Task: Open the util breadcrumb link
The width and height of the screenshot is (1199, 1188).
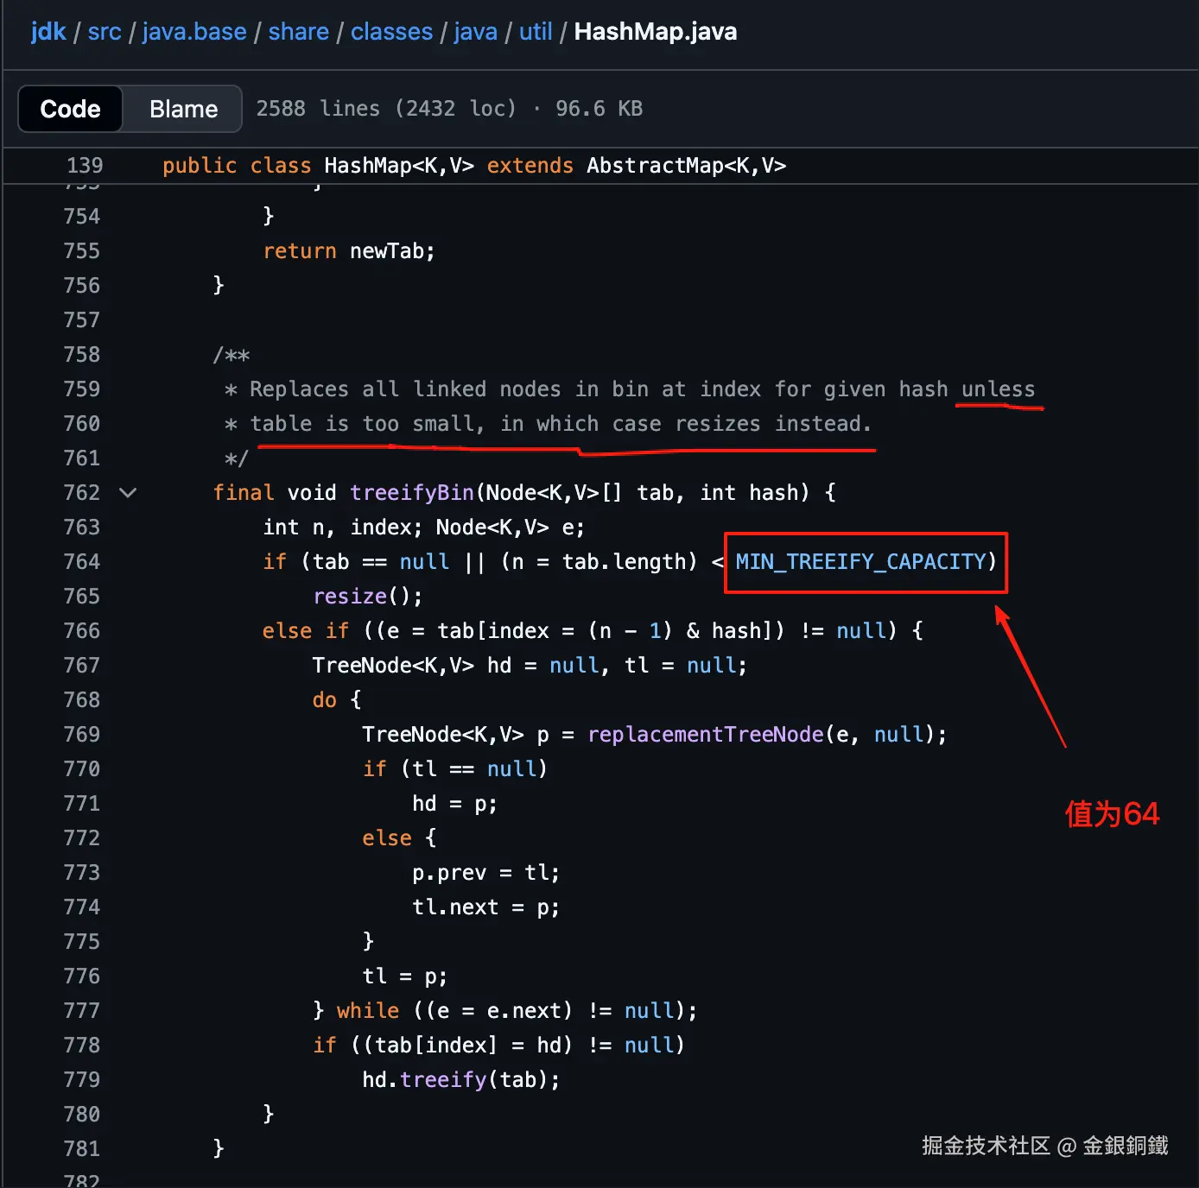Action: tap(536, 32)
